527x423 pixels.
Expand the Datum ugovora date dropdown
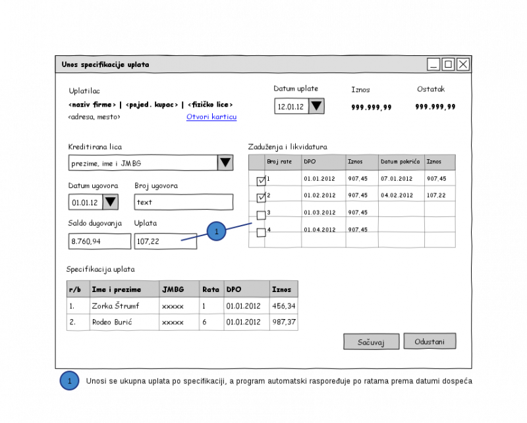[110, 202]
